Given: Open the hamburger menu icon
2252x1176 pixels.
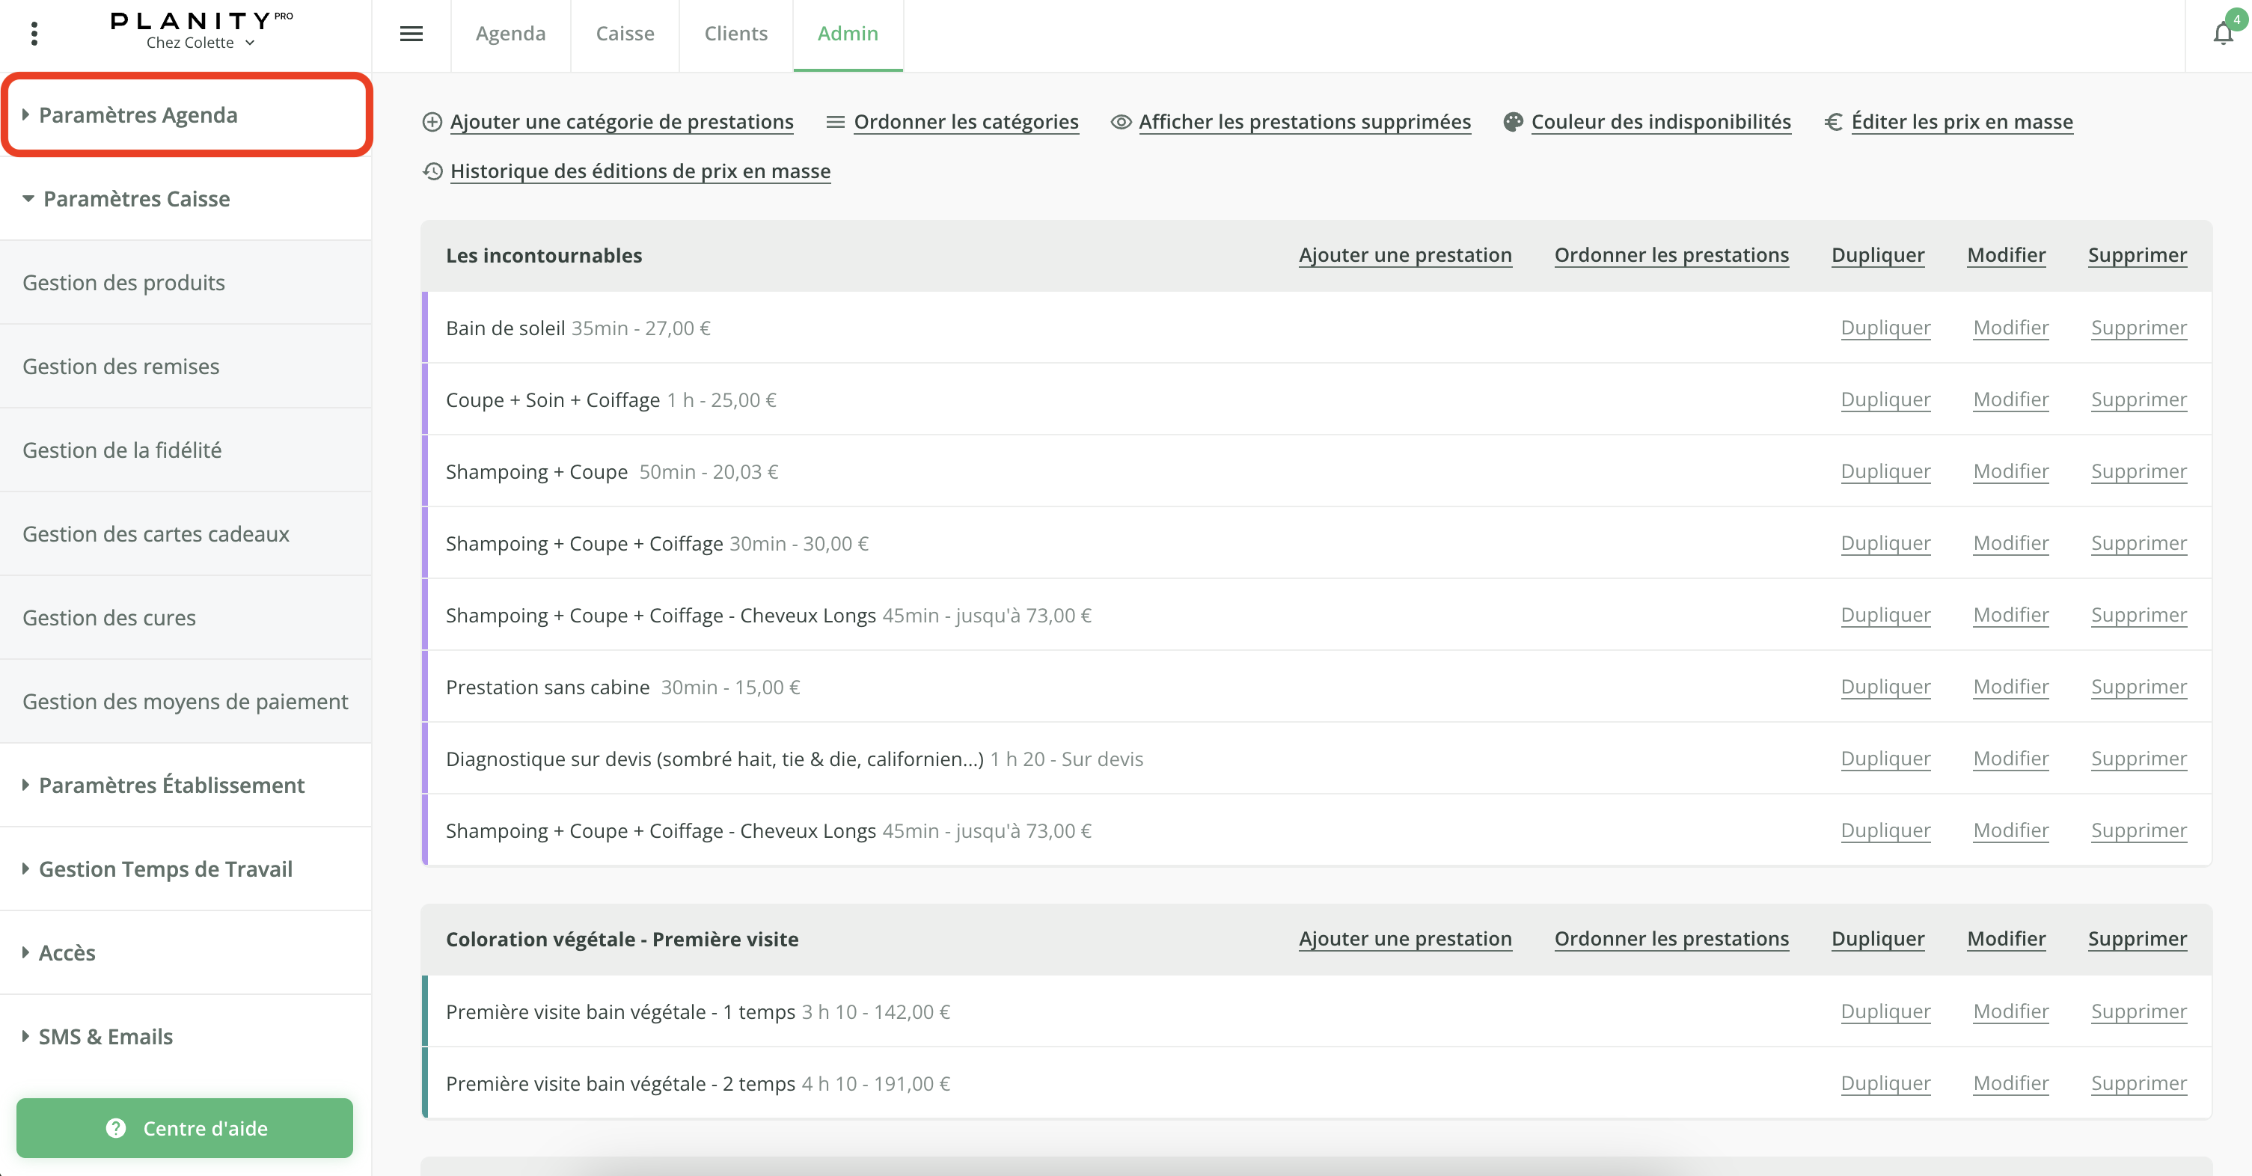Looking at the screenshot, I should [411, 34].
